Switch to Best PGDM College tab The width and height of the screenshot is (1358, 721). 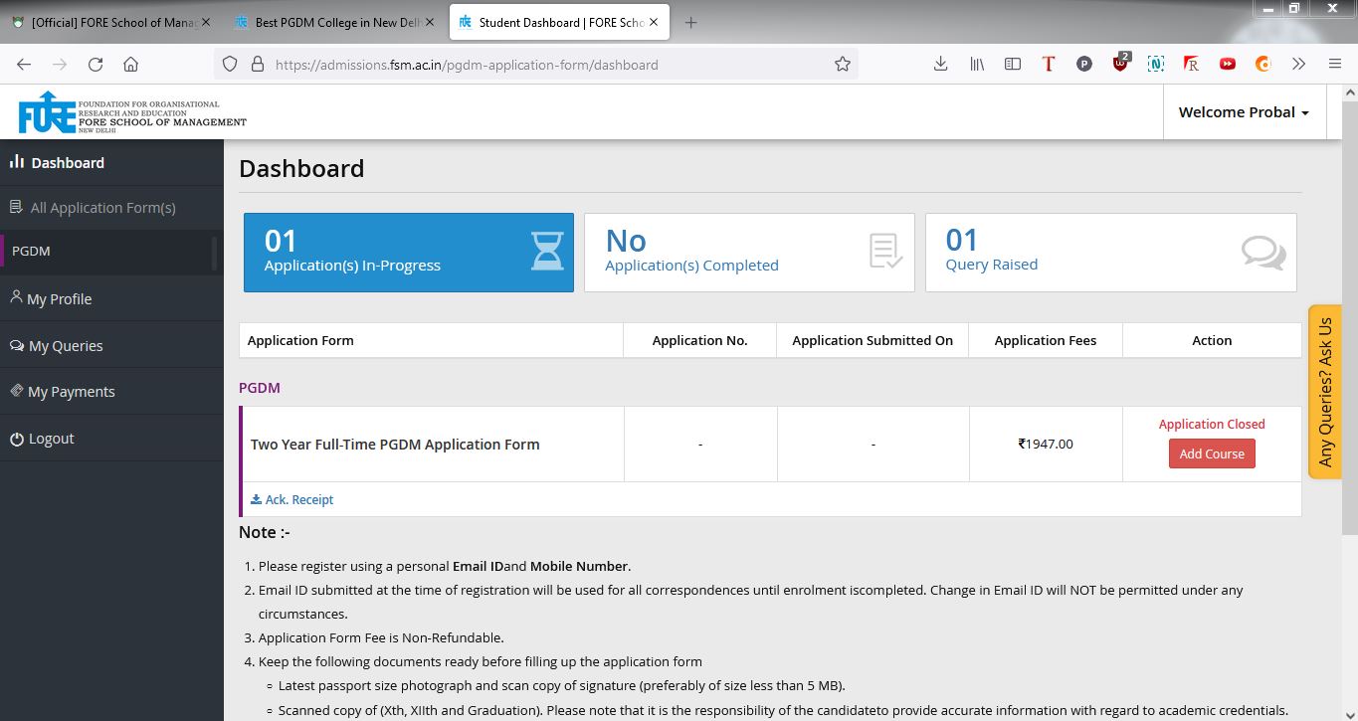pyautogui.click(x=336, y=22)
